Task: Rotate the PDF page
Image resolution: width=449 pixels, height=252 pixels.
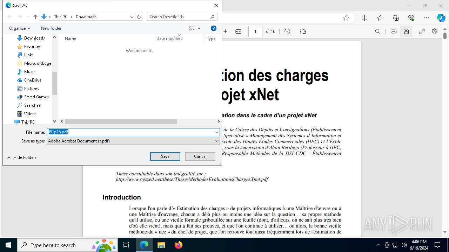Action: [x=287, y=31]
